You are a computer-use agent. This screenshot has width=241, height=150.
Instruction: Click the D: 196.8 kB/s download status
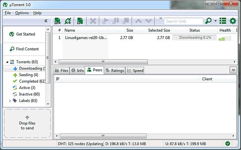[x=126, y=144]
